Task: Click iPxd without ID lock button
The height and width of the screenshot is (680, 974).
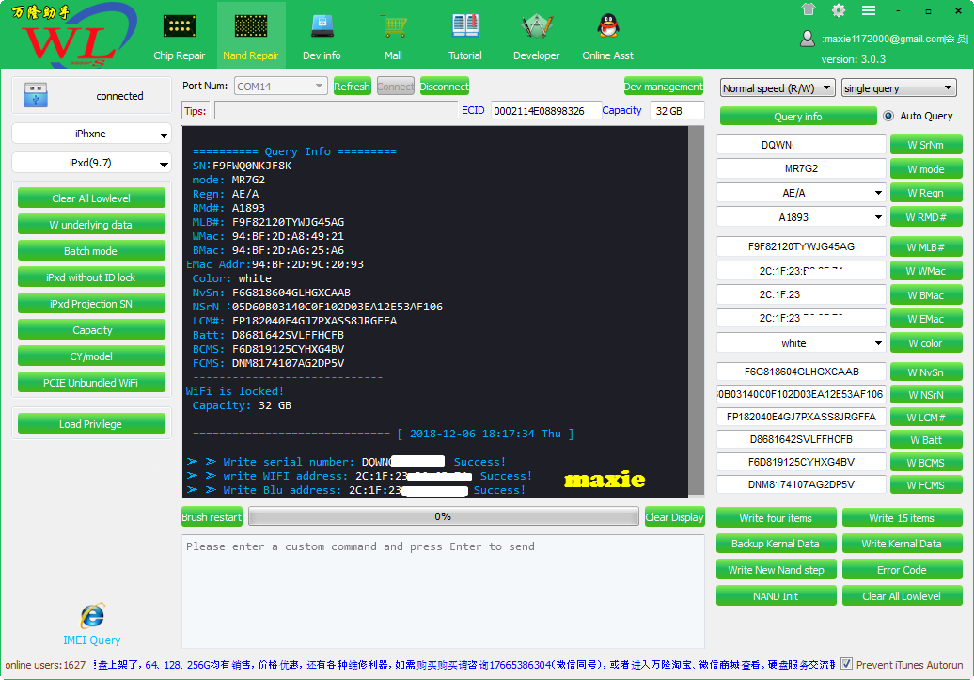Action: point(91,277)
